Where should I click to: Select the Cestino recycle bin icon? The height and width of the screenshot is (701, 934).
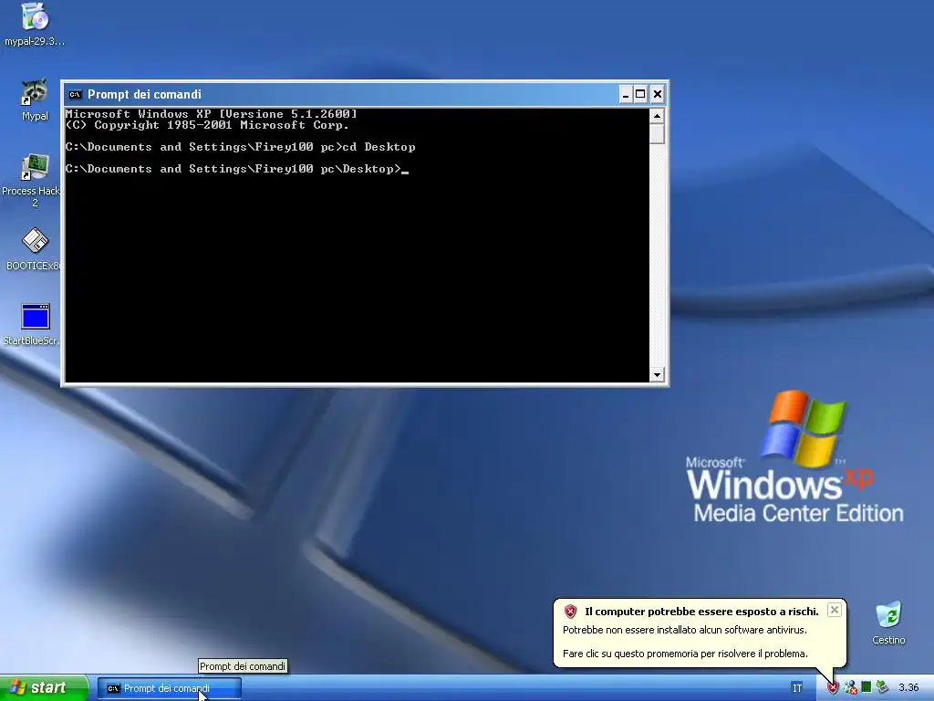(888, 623)
